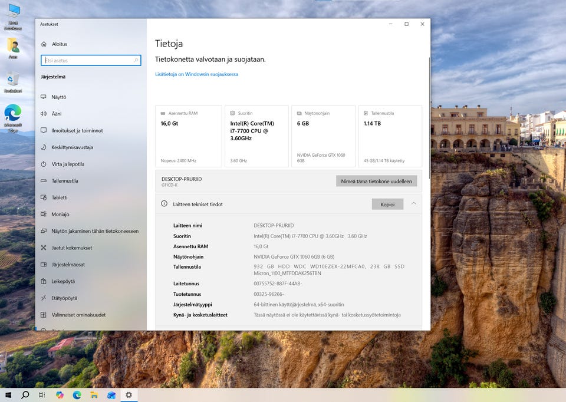
Task: Click the Tabletti icon
Action: [44, 197]
